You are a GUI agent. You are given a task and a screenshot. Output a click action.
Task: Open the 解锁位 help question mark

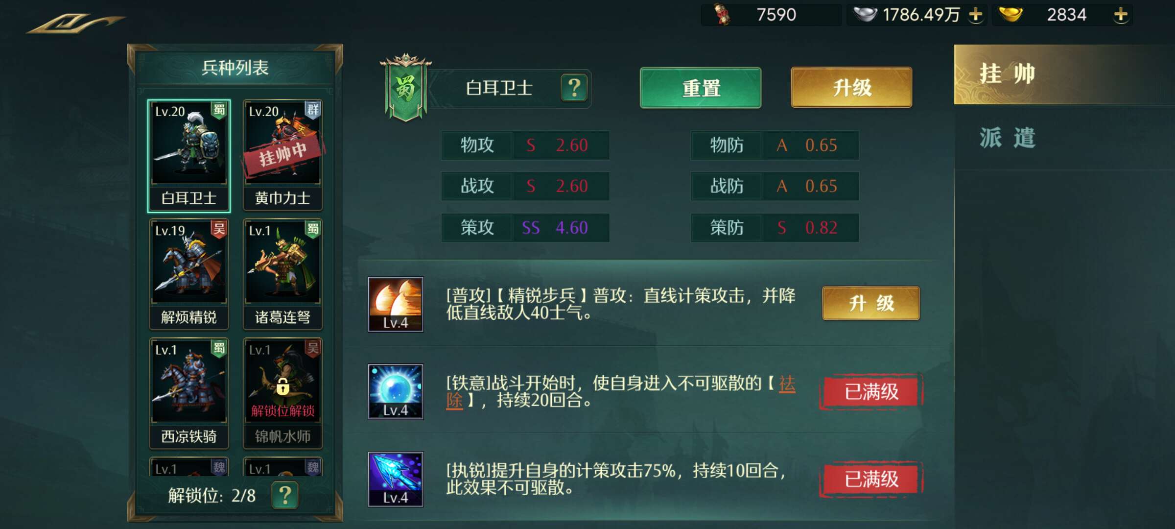coord(285,495)
